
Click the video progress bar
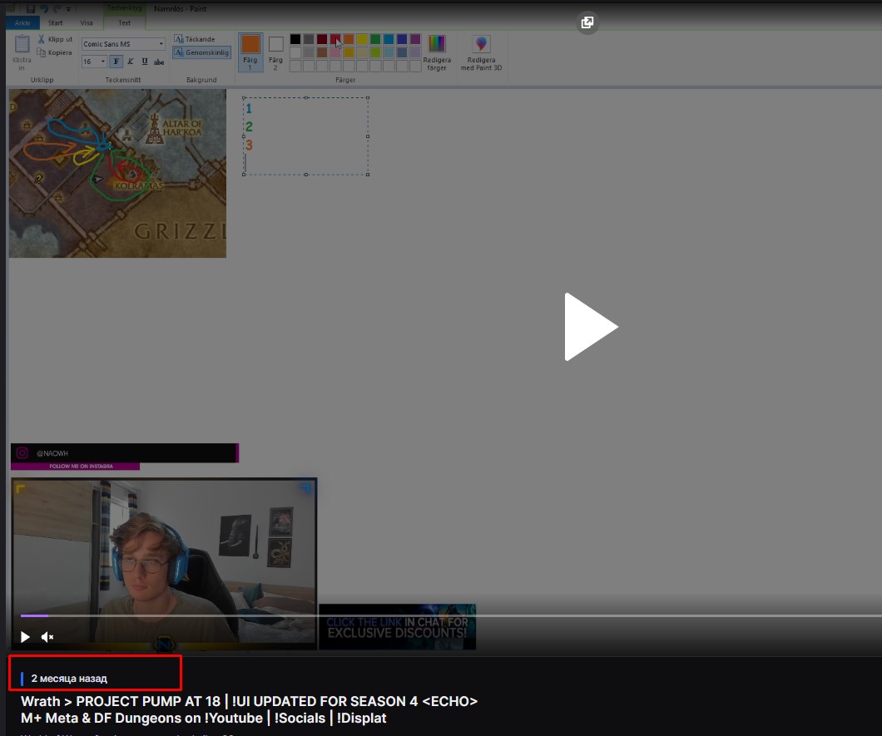click(x=451, y=615)
